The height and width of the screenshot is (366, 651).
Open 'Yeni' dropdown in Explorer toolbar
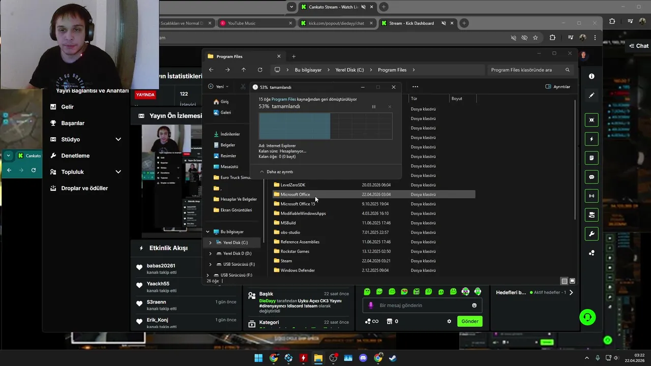(x=219, y=86)
